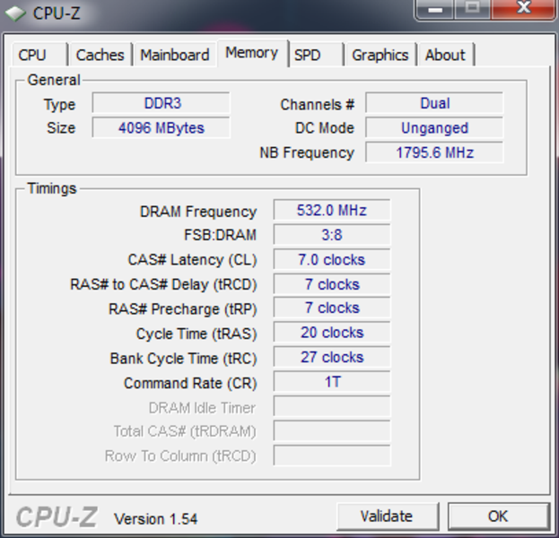This screenshot has height=538, width=559.
Task: Click the Channels # Dual field
Action: pos(434,103)
